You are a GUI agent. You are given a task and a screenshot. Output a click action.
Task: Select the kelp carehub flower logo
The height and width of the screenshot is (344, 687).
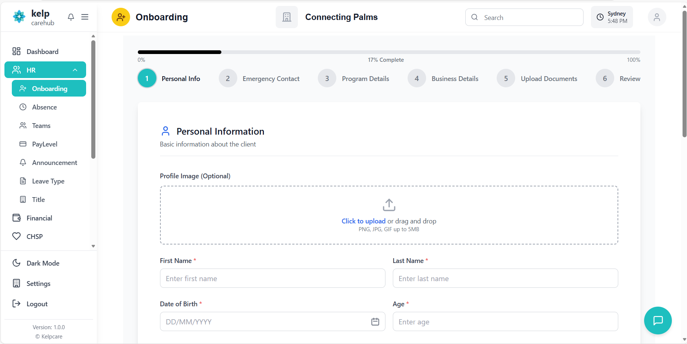[x=19, y=17]
